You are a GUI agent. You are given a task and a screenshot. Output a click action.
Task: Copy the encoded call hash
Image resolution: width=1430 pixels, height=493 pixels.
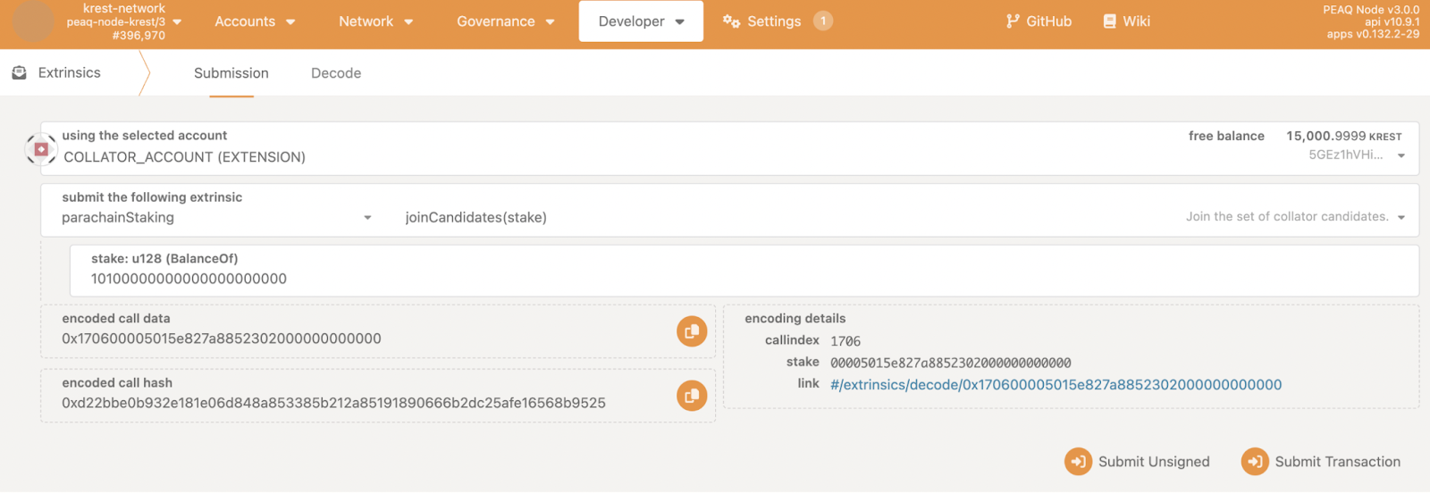click(x=691, y=396)
